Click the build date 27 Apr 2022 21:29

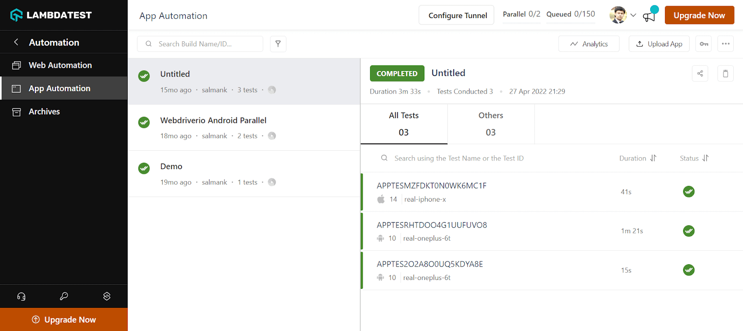point(537,92)
